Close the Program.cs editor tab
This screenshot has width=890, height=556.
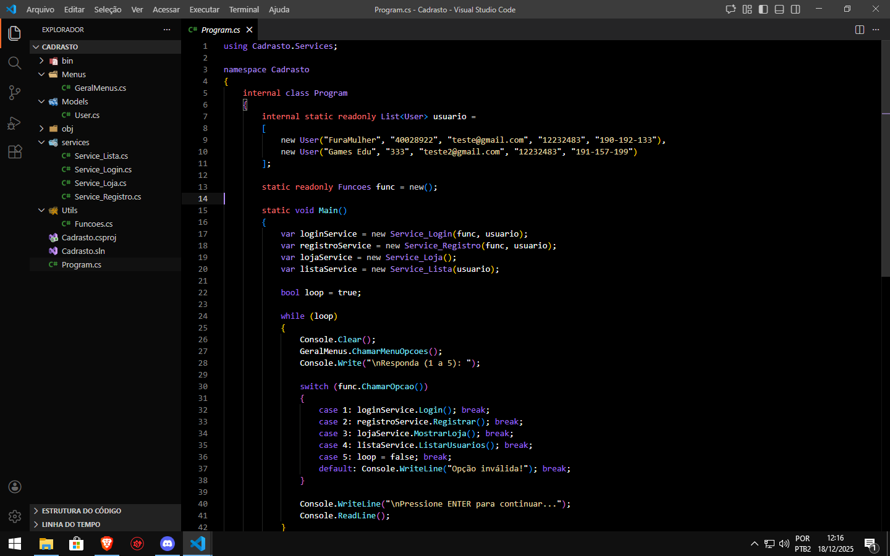click(x=250, y=30)
